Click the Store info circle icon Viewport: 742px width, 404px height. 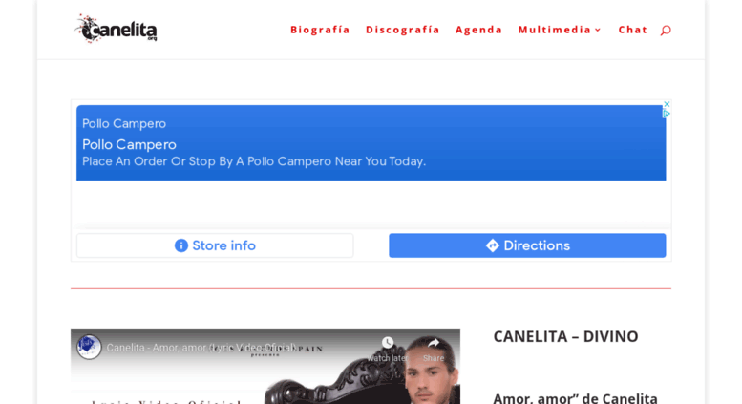181,245
